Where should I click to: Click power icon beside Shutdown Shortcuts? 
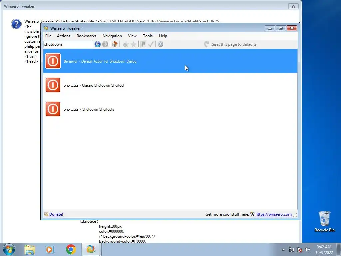pos(53,109)
